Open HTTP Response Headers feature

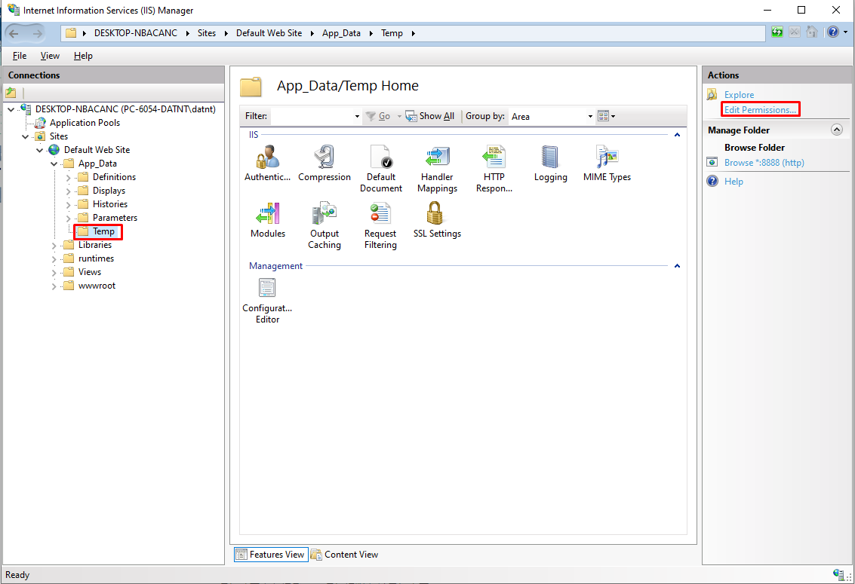click(494, 168)
